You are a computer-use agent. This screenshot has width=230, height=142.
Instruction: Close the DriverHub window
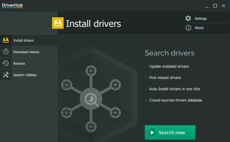(224, 6)
